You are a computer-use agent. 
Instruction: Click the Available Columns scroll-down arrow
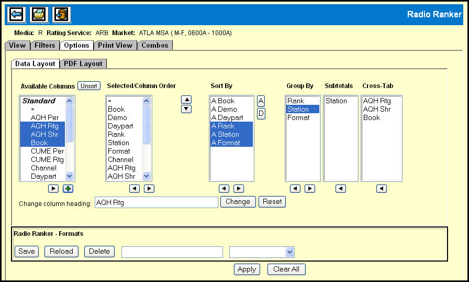(x=70, y=176)
